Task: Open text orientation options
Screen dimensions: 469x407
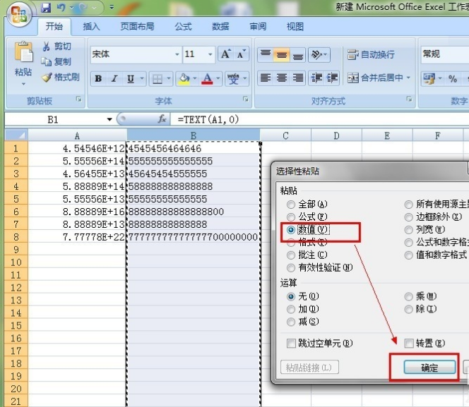Action: 319,54
